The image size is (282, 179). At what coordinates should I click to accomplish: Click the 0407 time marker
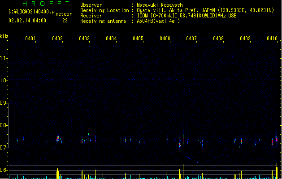coord(191,38)
